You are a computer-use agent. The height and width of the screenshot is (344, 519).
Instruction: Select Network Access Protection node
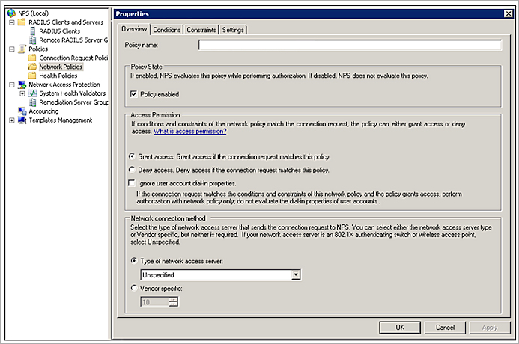[64, 85]
